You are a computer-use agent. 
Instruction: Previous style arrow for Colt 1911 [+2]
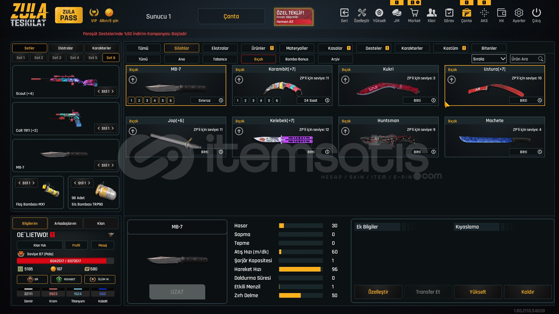click(99, 129)
